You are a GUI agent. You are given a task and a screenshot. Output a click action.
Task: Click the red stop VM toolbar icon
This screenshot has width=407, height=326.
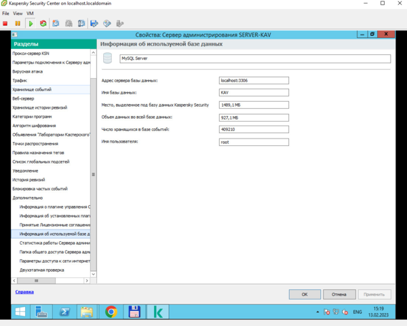click(x=5, y=23)
